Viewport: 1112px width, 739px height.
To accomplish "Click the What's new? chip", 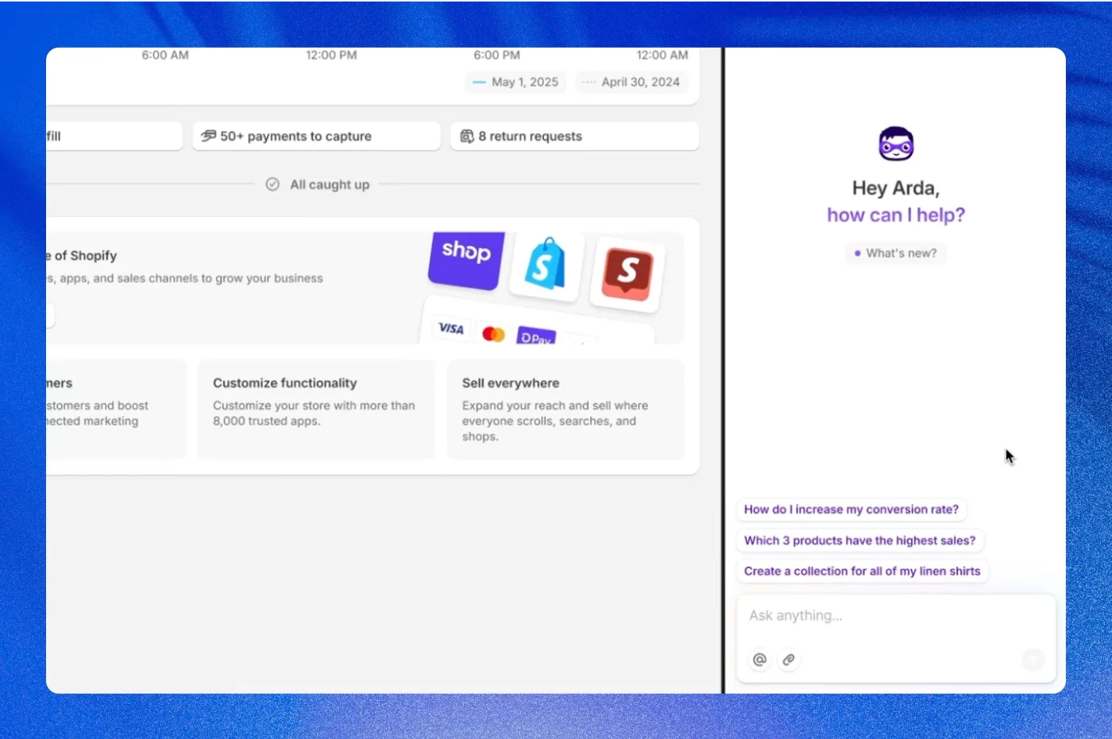I will (895, 253).
